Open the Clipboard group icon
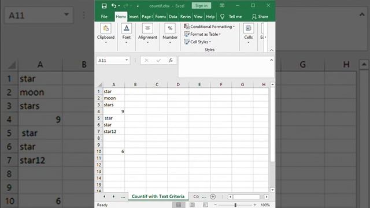The height and width of the screenshot is (208, 370). pyautogui.click(x=106, y=28)
